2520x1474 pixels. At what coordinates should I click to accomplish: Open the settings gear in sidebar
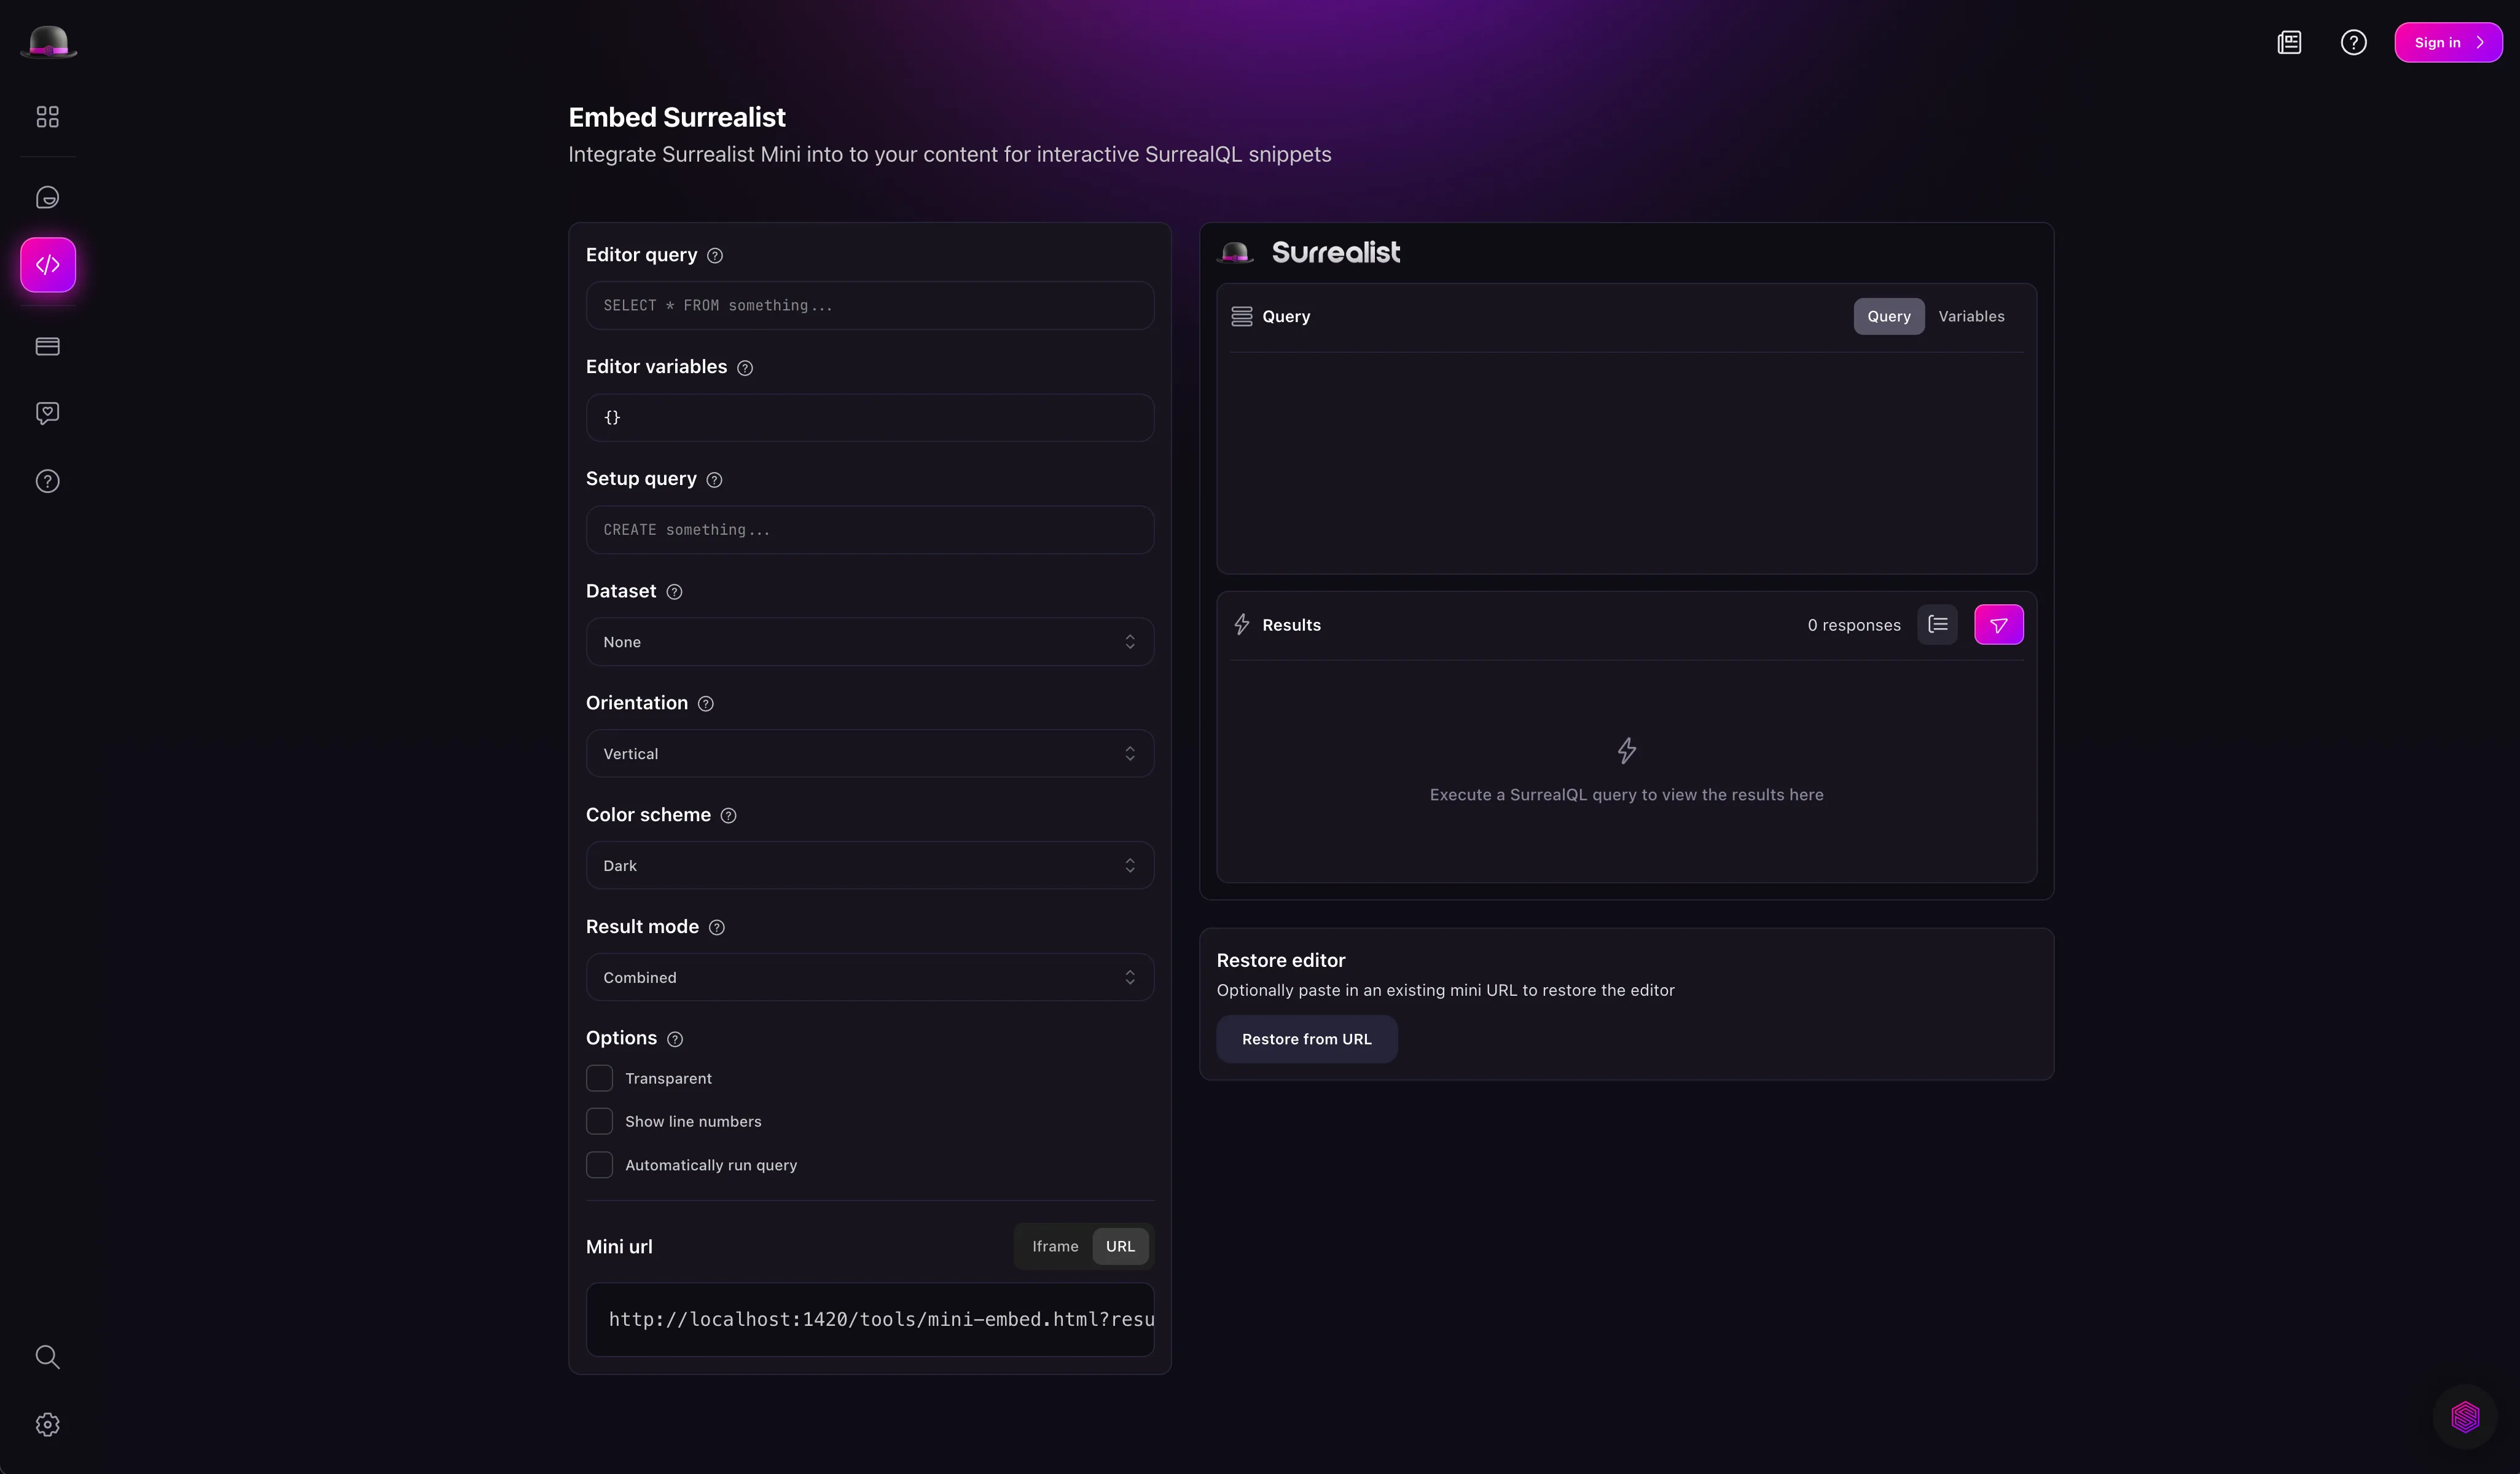pyautogui.click(x=47, y=1425)
